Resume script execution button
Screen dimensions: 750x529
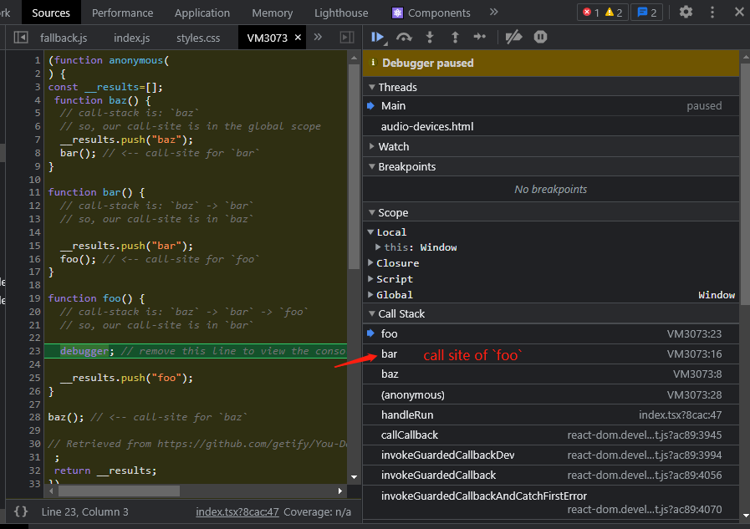click(378, 37)
